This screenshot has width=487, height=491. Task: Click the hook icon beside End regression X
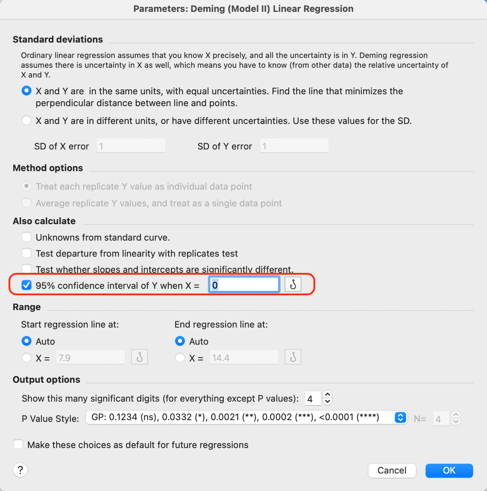293,358
